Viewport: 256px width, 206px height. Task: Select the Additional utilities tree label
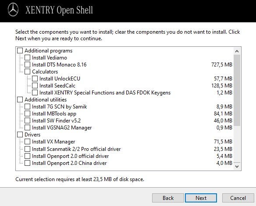[x=46, y=100]
